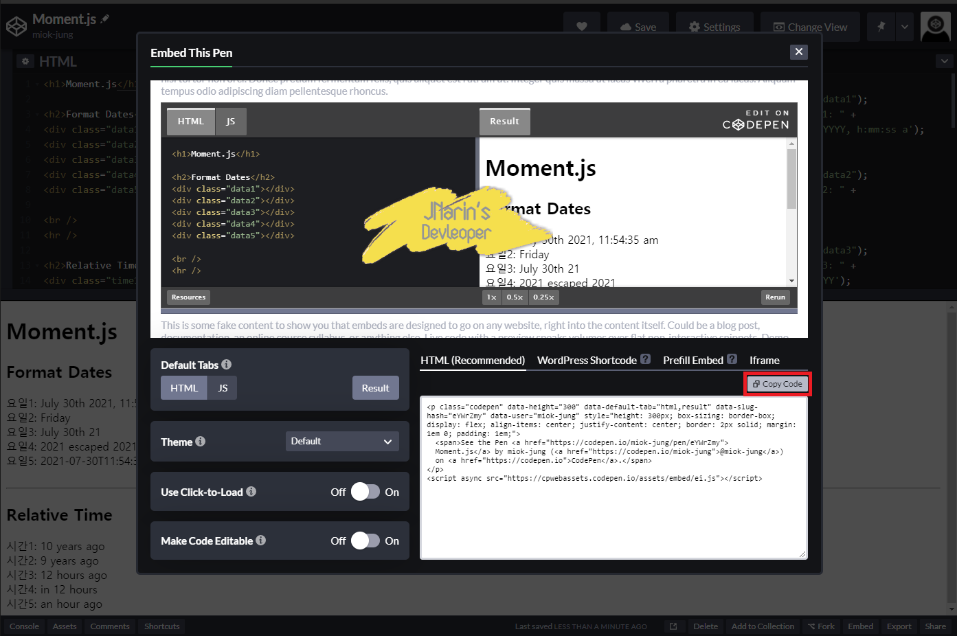
Task: Toggle Use Click-to-Load switch
Action: coord(365,492)
